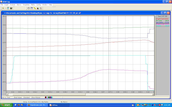The image size is (172, 107).
Task: Click the open file folder icon
Action: pyautogui.click(x=2, y=8)
